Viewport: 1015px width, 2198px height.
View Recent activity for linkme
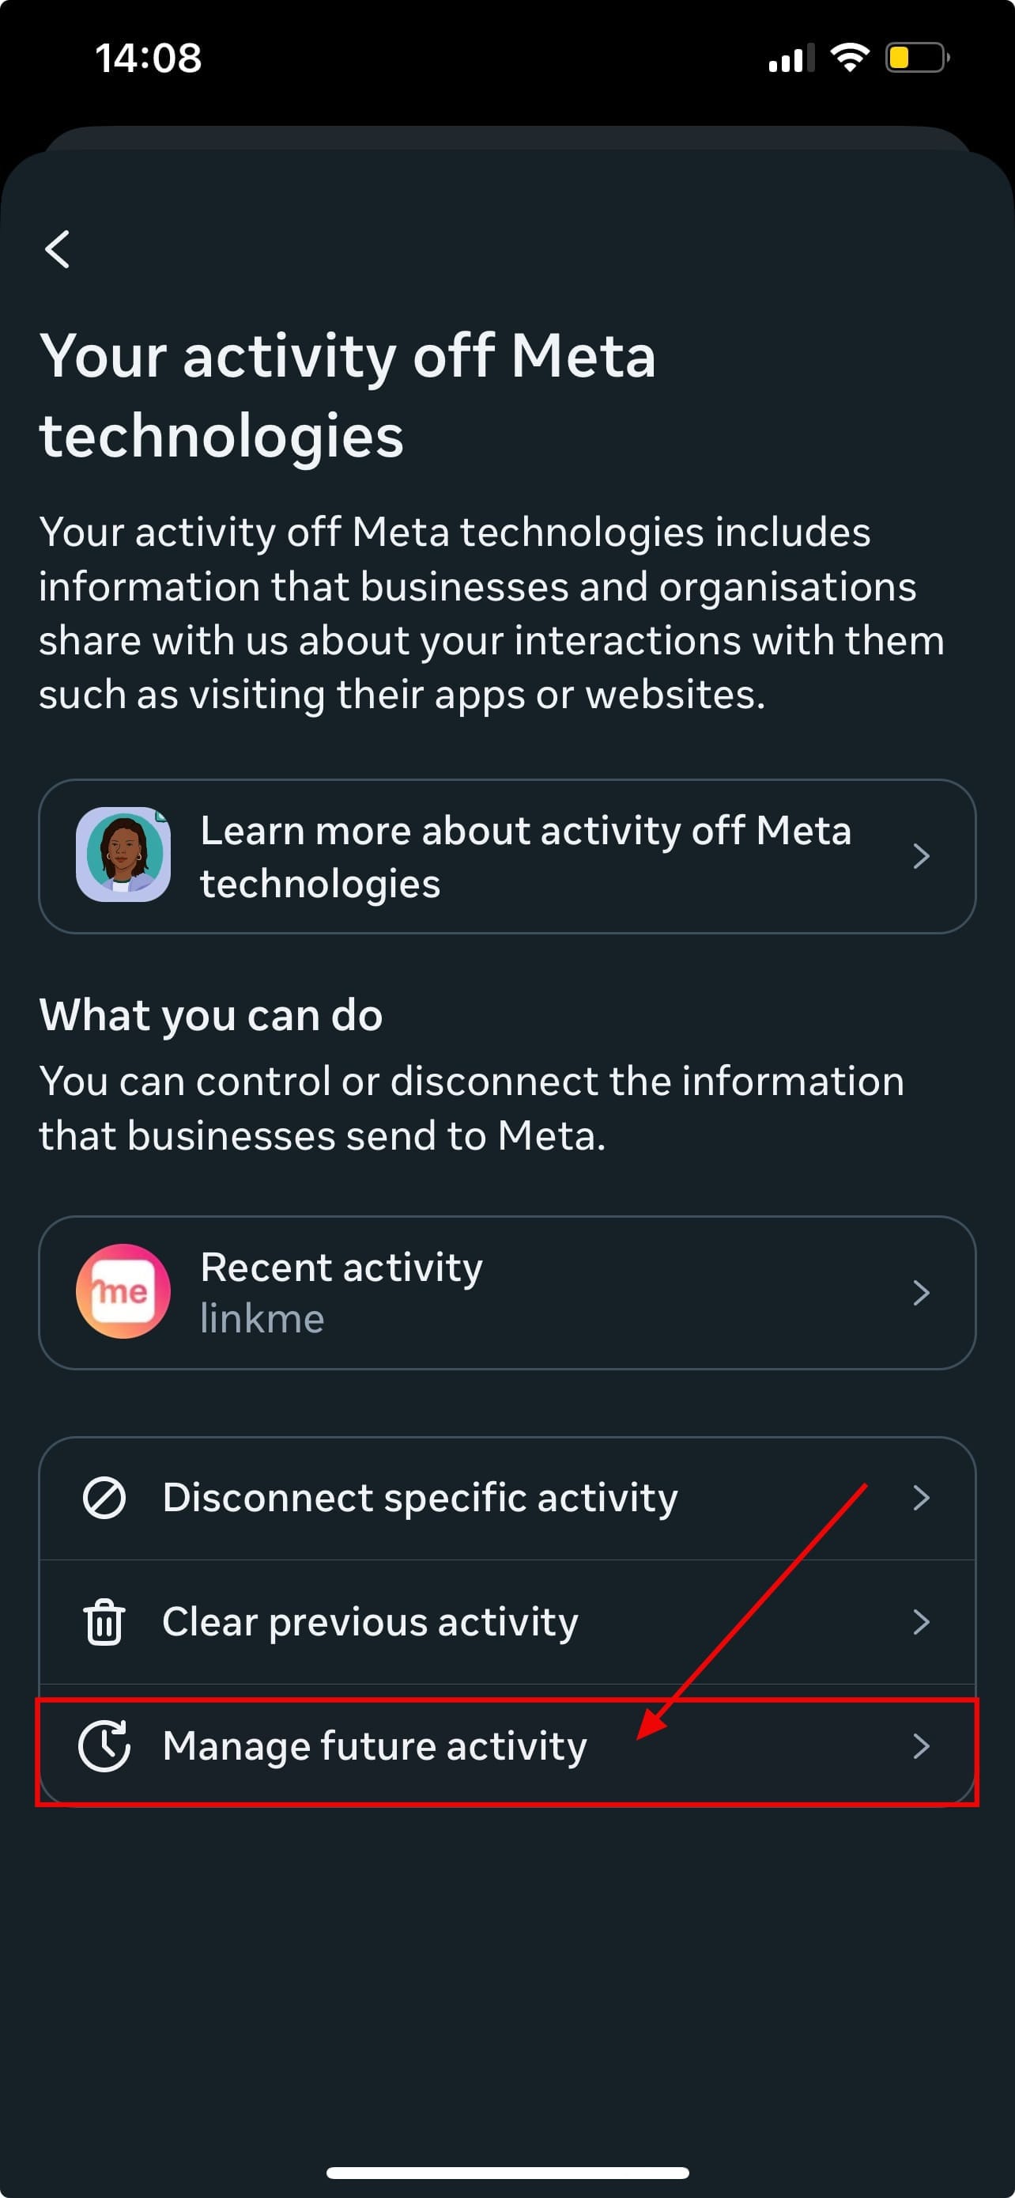(341, 1292)
